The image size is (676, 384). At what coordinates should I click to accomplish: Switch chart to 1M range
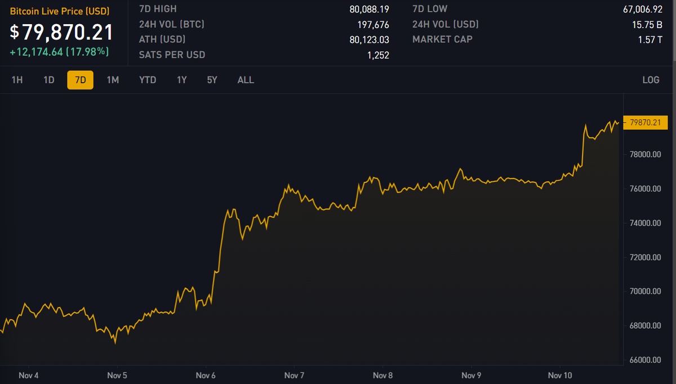click(113, 80)
